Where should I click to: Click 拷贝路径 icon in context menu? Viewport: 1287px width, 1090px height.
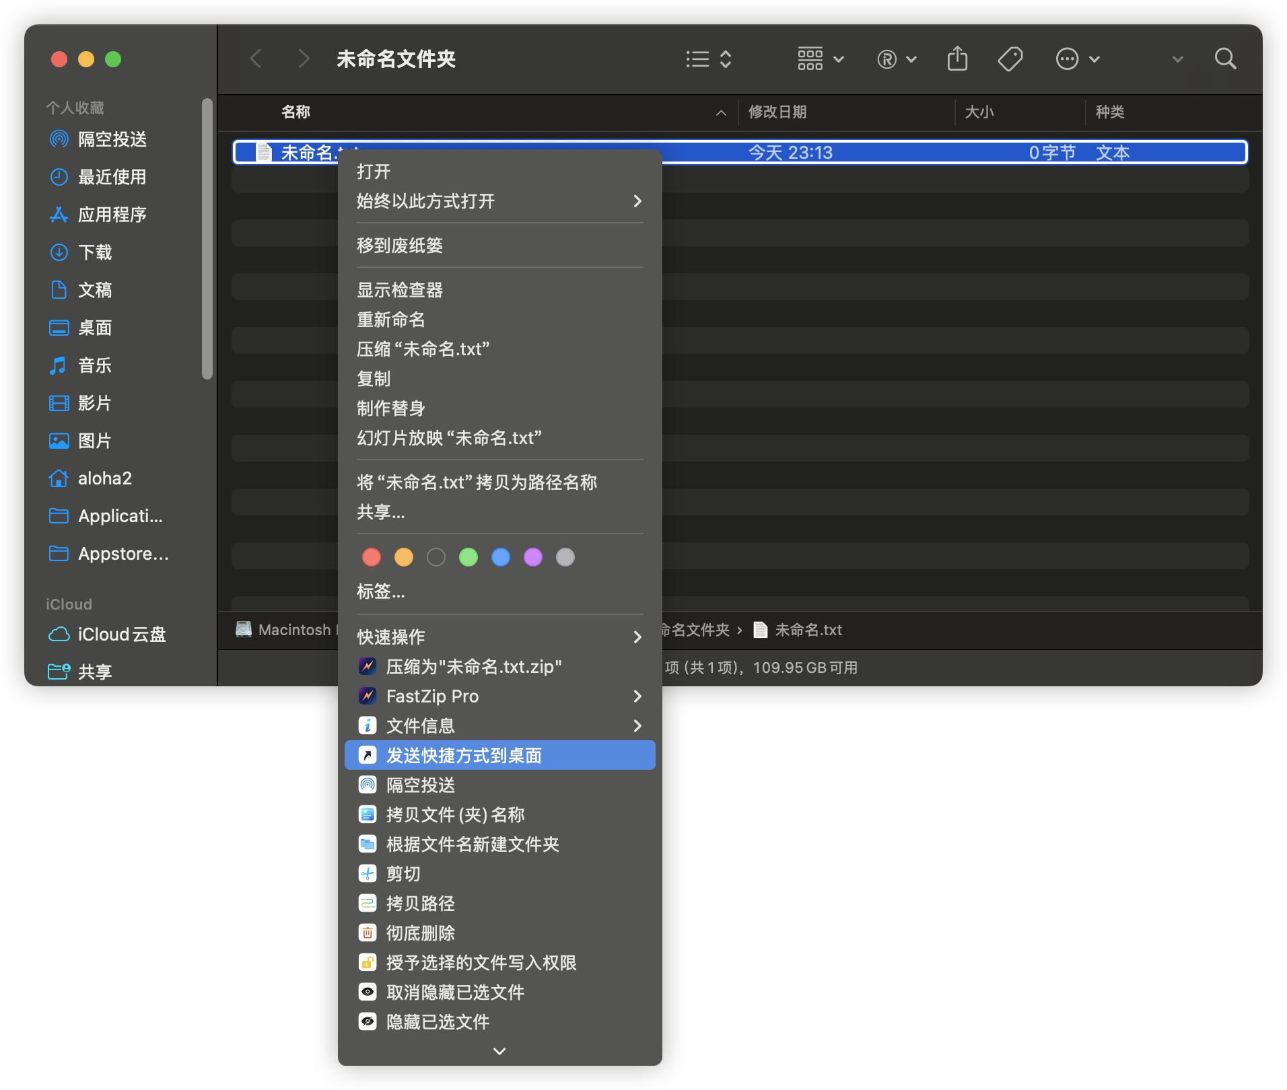368,904
